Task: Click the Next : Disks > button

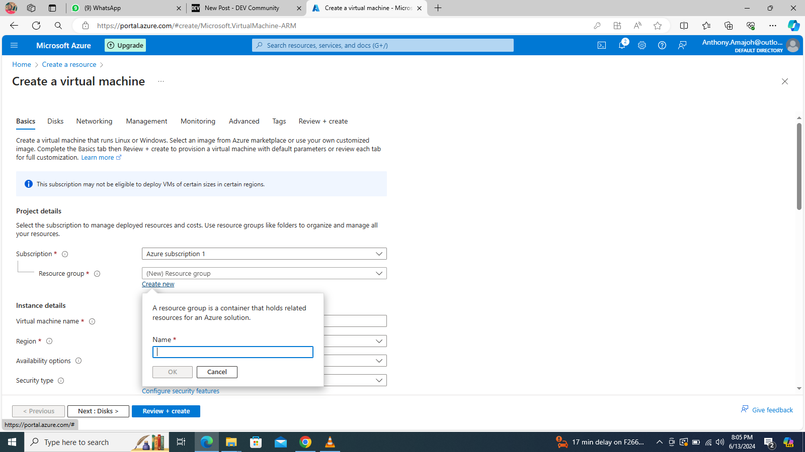Action: [x=98, y=411]
